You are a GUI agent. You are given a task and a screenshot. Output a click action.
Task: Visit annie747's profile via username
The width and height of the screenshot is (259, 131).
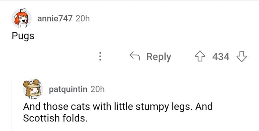pos(55,18)
